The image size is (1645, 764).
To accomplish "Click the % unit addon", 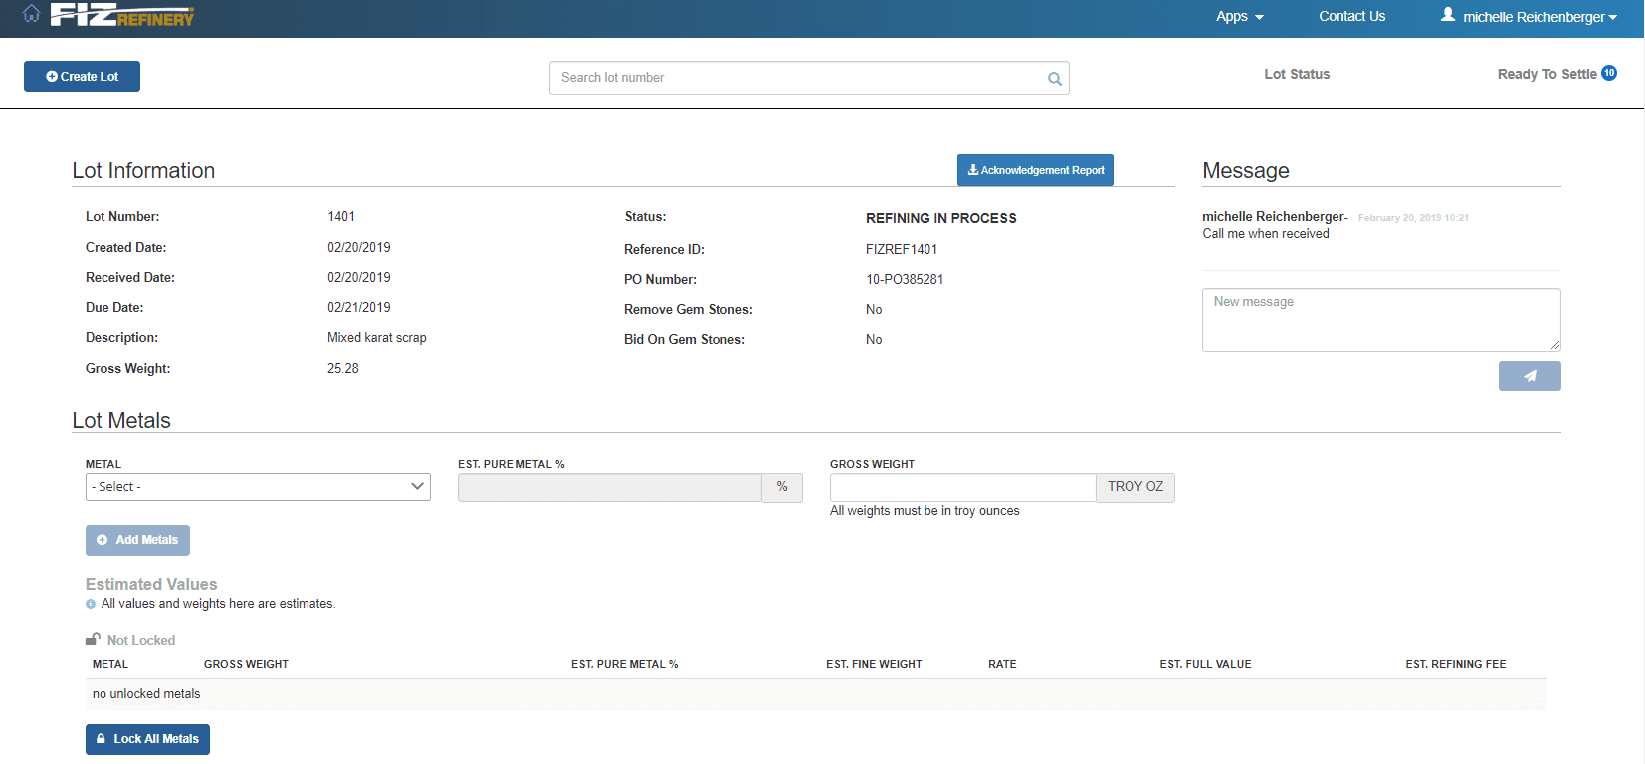I will 782,487.
